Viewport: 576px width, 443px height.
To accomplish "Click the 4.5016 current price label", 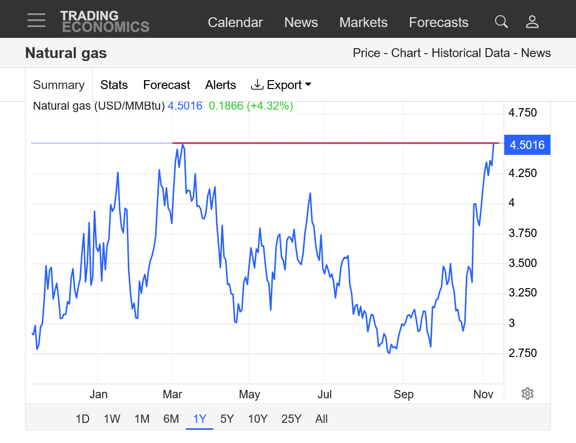I will (x=527, y=145).
